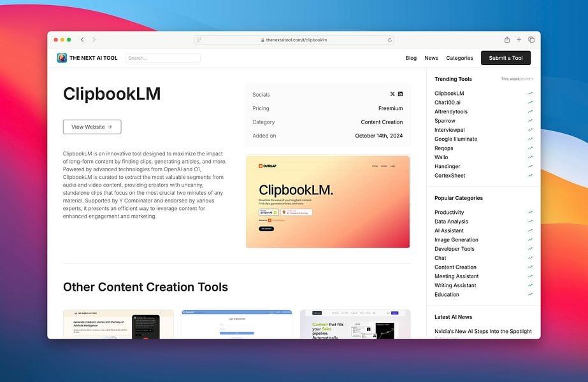Viewport: 588px width, 382px height.
Task: Click trending arrow icon beside Education
Action: [530, 294]
